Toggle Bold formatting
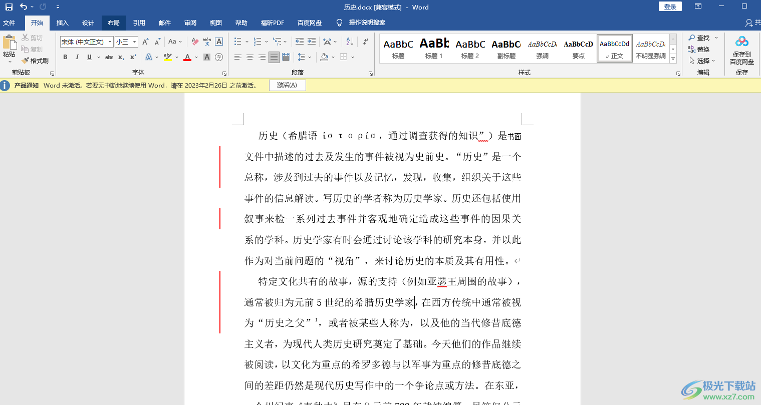 65,57
